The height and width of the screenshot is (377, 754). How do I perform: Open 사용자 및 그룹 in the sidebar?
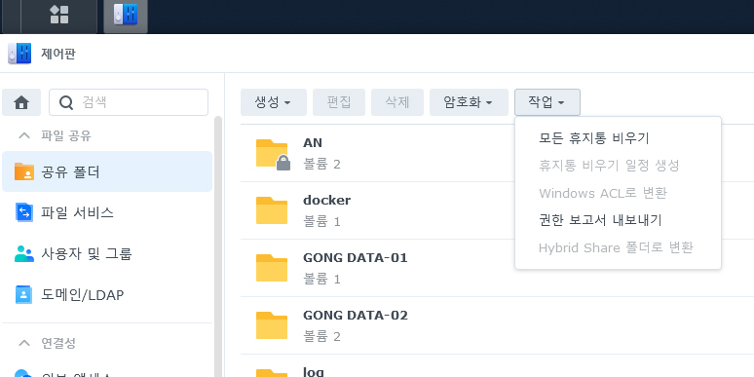107,253
